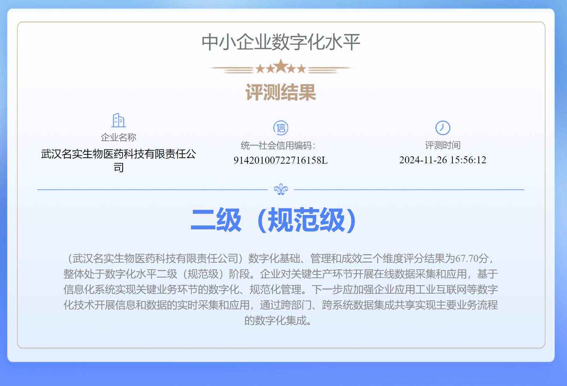The image size is (567, 386).
Task: Click the right gold stripes beside the stars
Action: tap(329, 69)
